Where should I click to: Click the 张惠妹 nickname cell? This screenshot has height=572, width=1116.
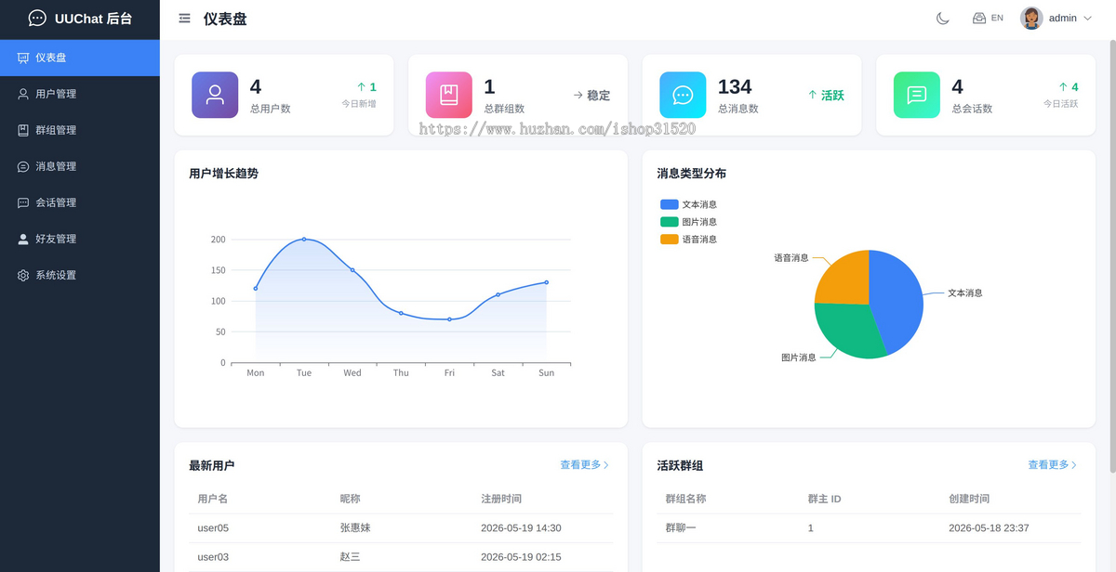(355, 528)
